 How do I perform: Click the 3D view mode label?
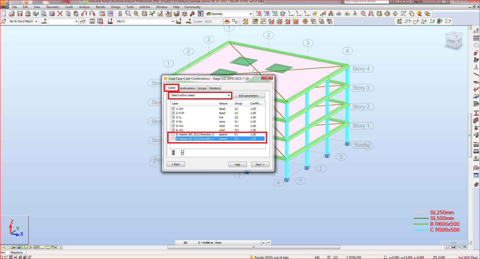click(185, 243)
